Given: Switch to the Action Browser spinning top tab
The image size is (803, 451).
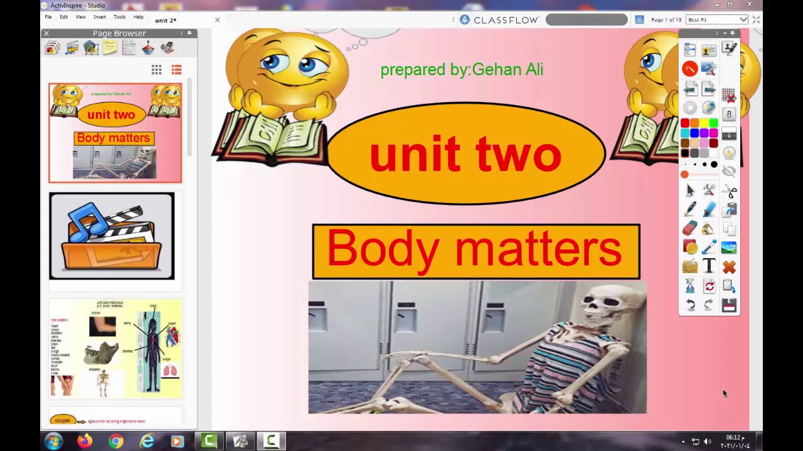Looking at the screenshot, I should 148,48.
